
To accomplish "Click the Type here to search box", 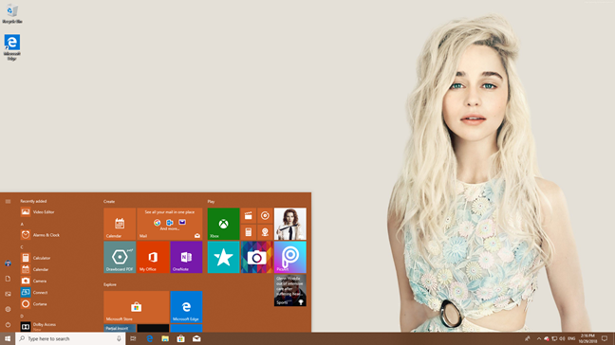I will [70, 338].
